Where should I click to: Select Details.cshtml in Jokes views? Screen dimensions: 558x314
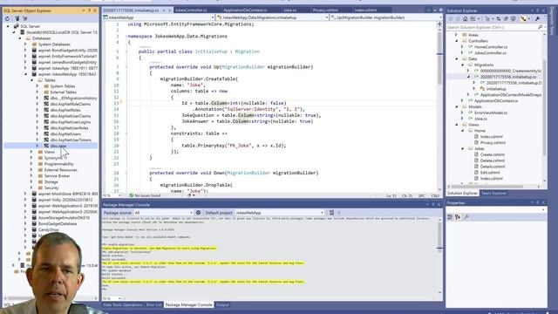click(493, 167)
